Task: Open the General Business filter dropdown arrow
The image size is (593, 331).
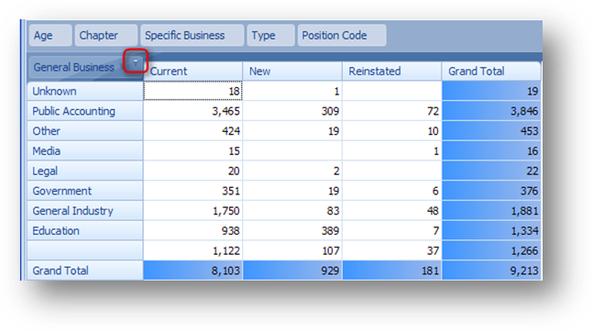Action: click(x=136, y=61)
